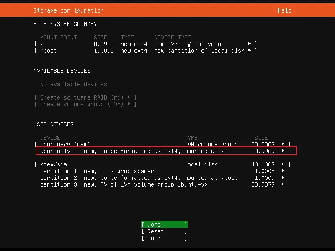Open Create software RAID (md) option
The height and width of the screenshot is (251, 335).
click(x=85, y=97)
